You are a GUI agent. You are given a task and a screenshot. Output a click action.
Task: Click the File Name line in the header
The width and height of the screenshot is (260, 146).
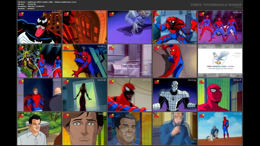(47, 2)
